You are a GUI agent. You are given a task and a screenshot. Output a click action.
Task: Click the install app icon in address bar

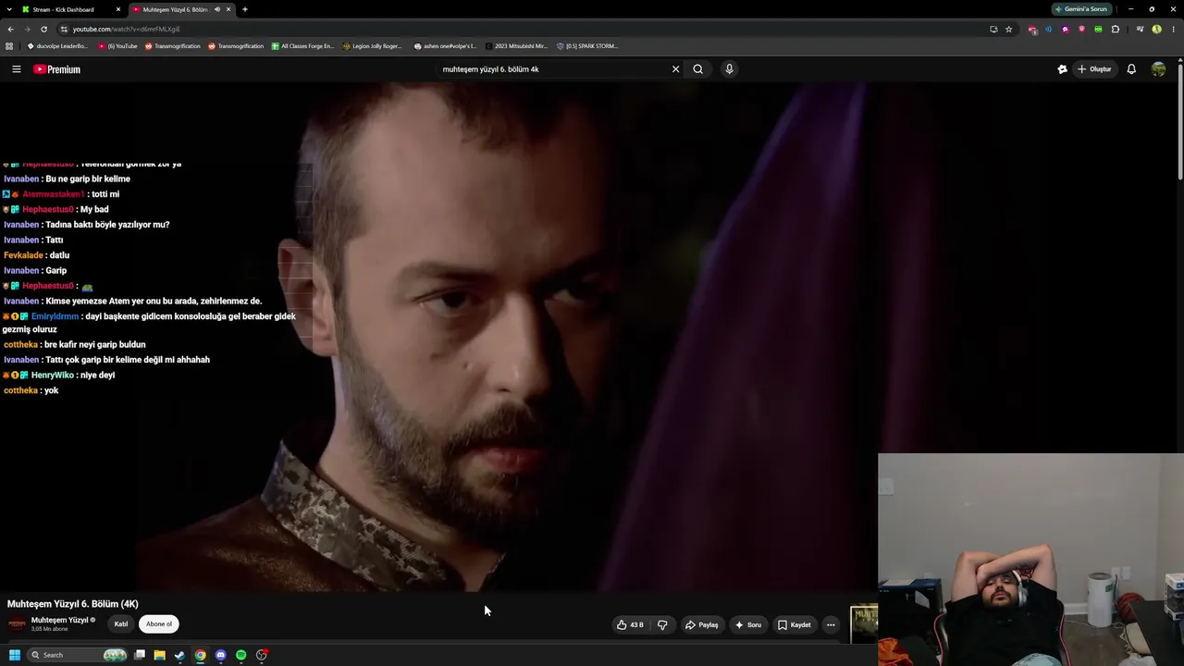tap(993, 30)
